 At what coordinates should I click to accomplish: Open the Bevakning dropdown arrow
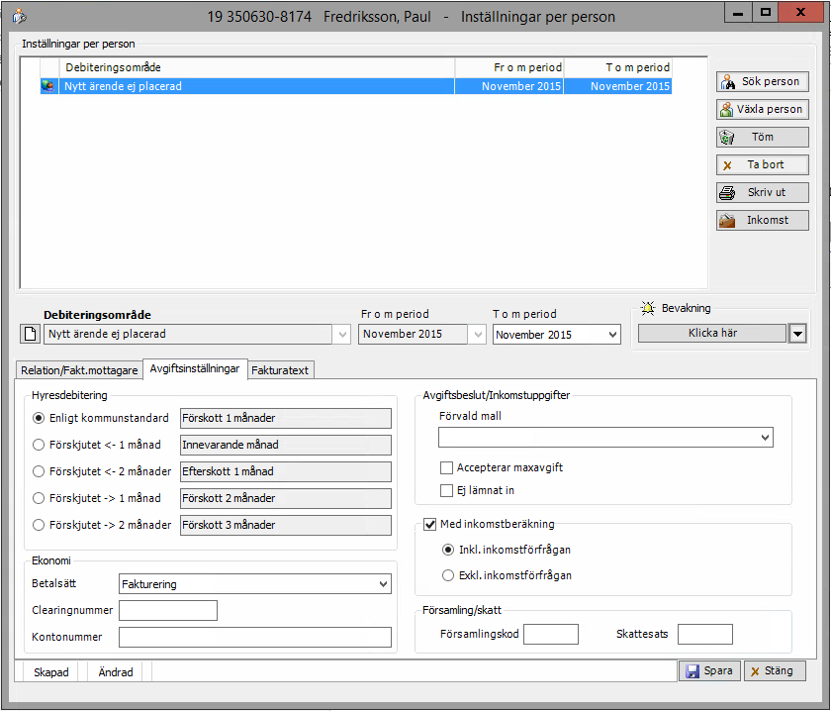[797, 334]
